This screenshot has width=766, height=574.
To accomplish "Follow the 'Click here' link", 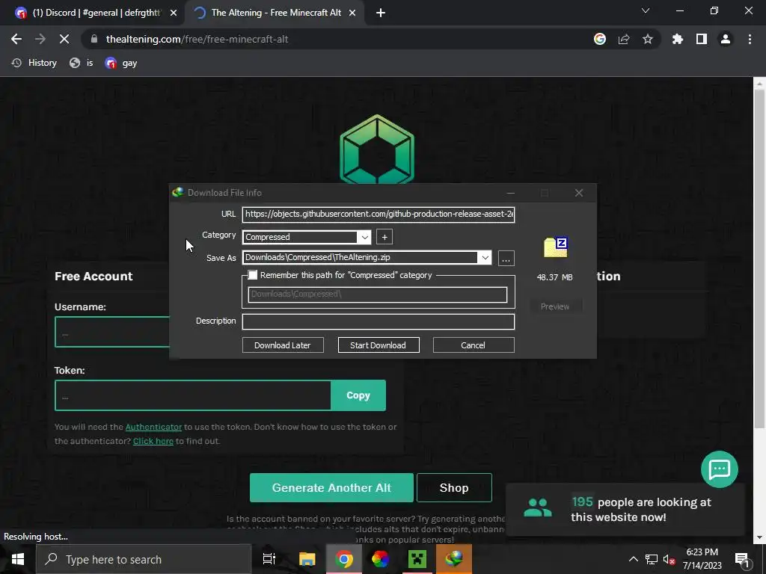I will 153,441.
